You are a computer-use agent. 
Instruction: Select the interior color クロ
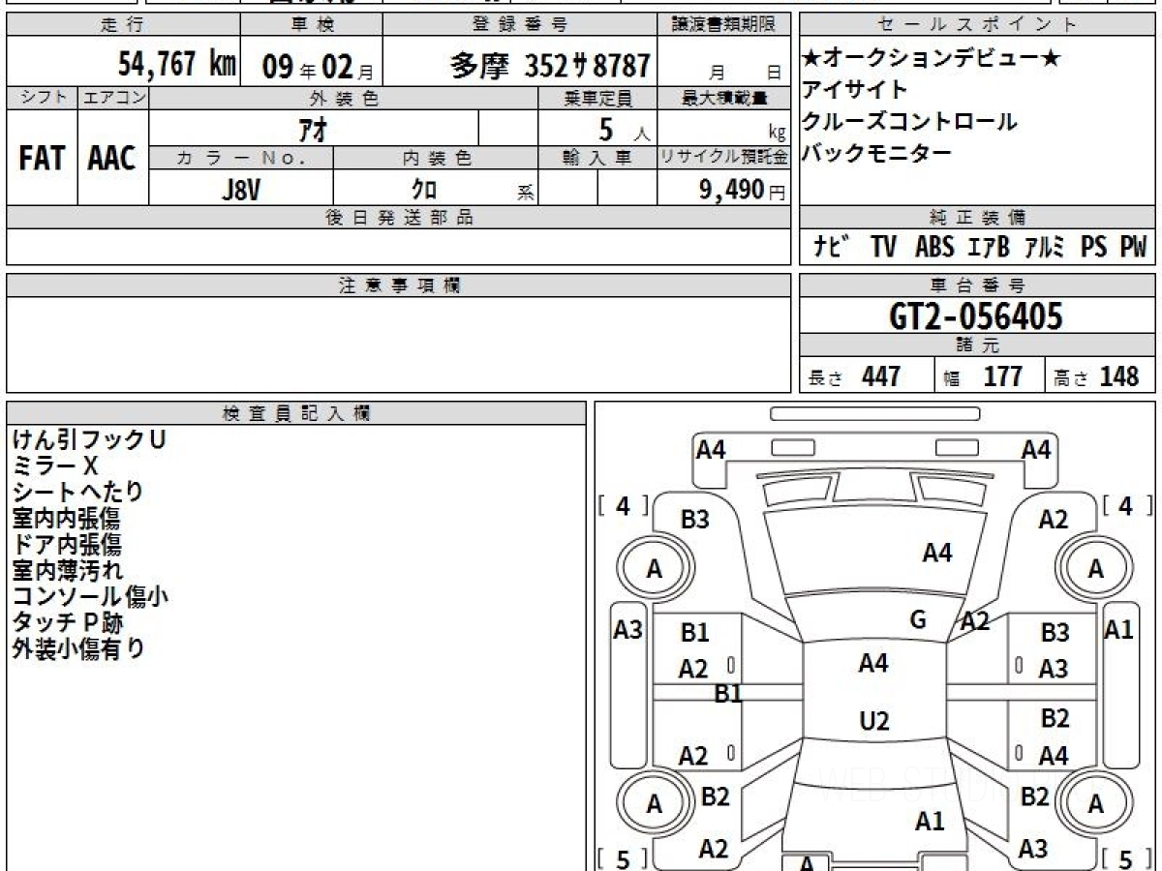click(x=423, y=190)
